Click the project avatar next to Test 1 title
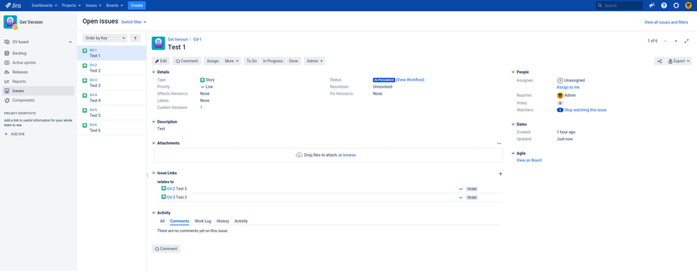Screen dimensions: 697x271 click(x=158, y=43)
